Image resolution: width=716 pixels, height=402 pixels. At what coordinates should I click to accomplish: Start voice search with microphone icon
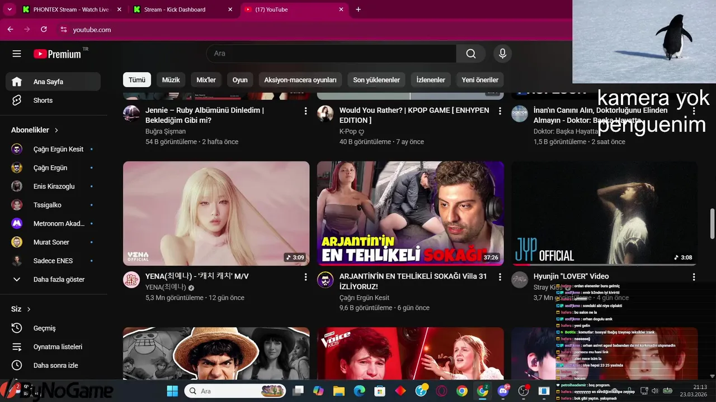(502, 54)
